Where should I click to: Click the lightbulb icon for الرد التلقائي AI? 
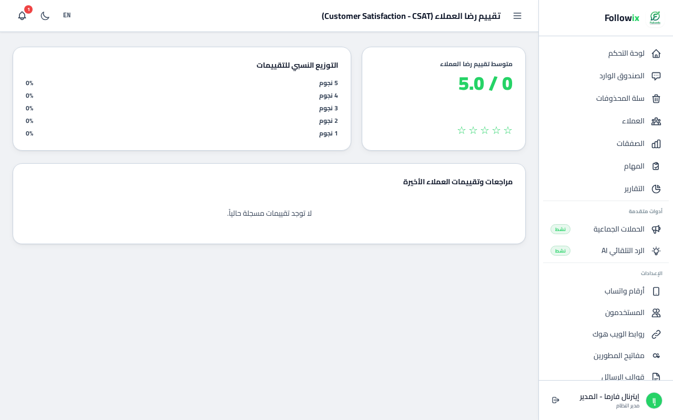pos(656,251)
